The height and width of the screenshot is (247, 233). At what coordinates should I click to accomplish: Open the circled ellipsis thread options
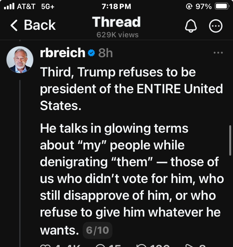(x=216, y=27)
